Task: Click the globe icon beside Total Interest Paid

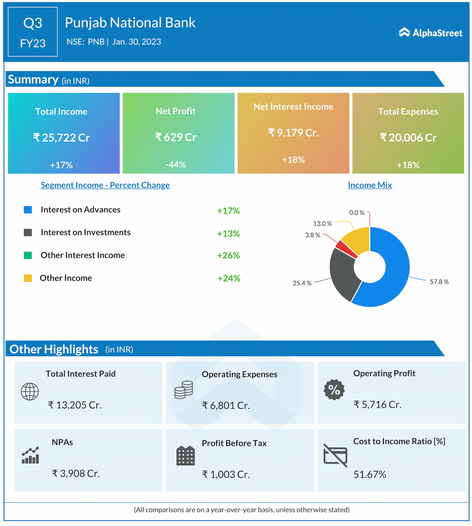Action: click(x=30, y=392)
